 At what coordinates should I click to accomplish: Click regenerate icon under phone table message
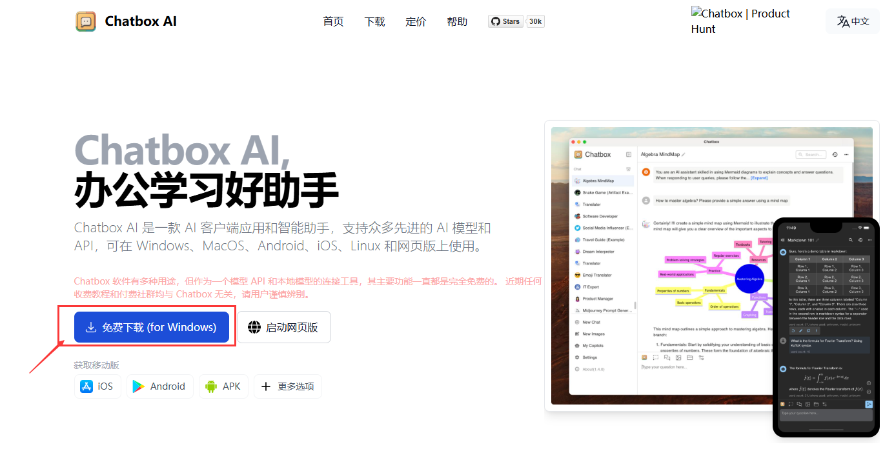click(x=793, y=330)
